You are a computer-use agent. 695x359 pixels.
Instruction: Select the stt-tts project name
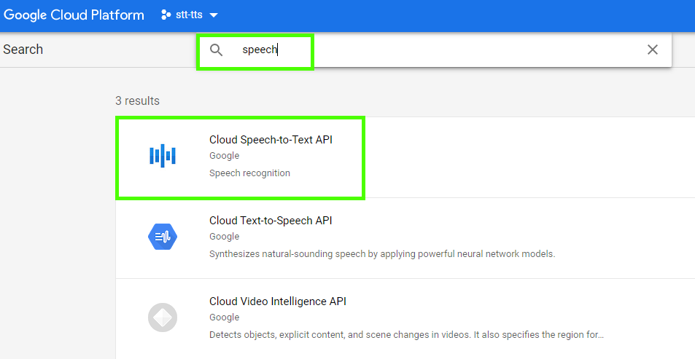(x=189, y=15)
